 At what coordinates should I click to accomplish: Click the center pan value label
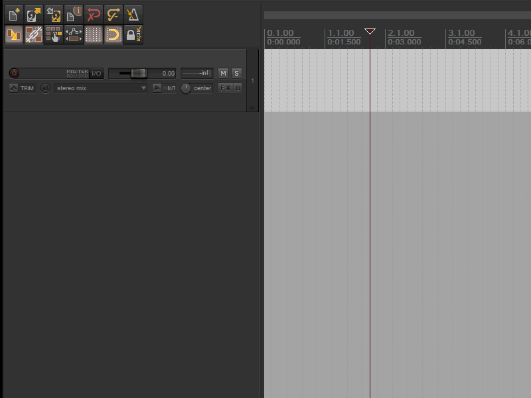pos(202,88)
